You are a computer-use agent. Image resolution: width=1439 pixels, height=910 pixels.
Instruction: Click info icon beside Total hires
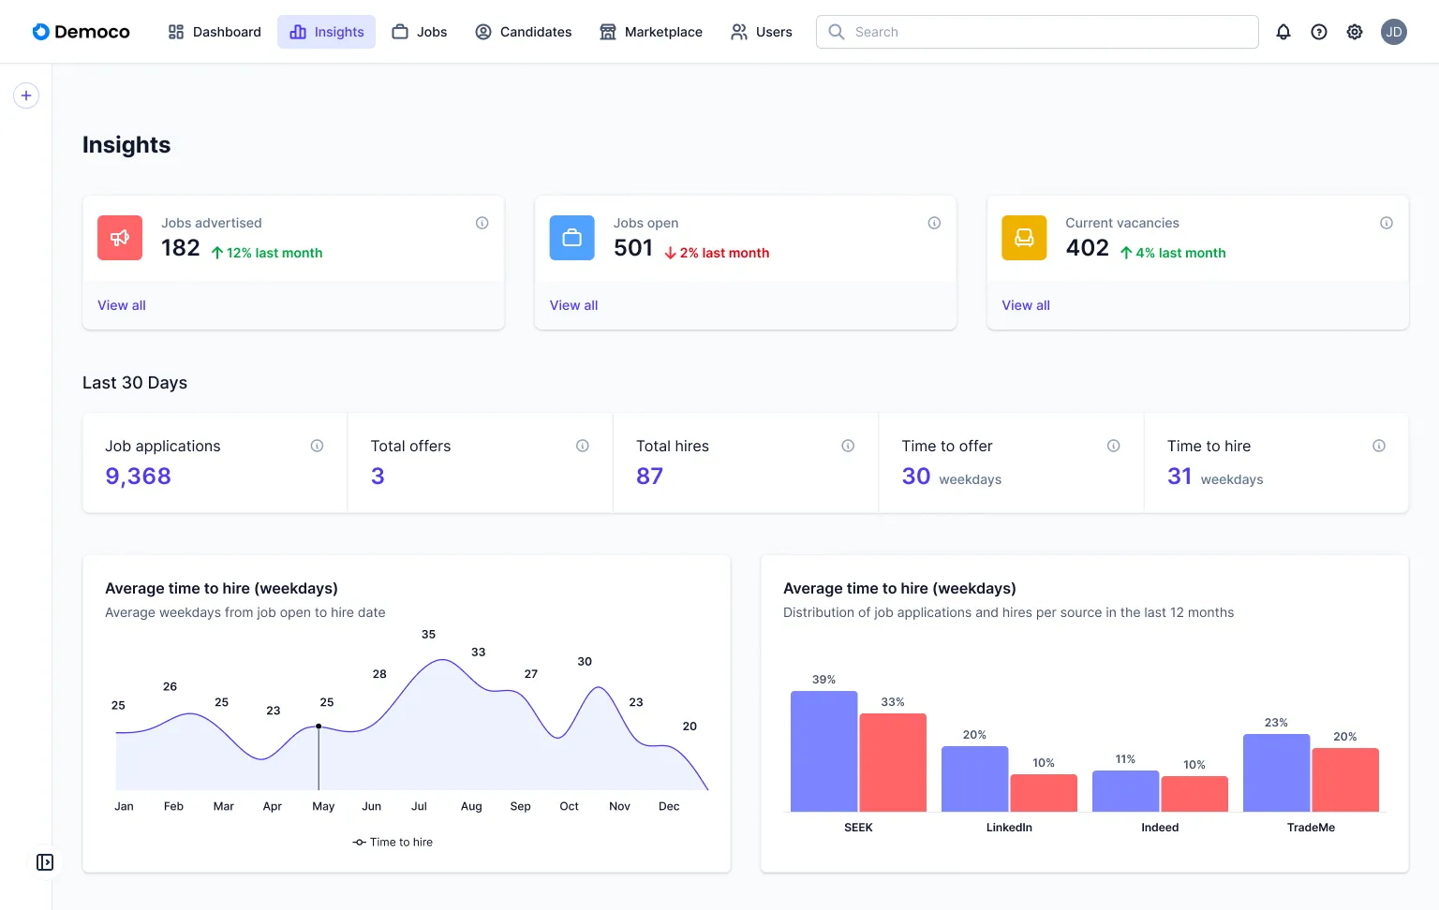(x=848, y=446)
